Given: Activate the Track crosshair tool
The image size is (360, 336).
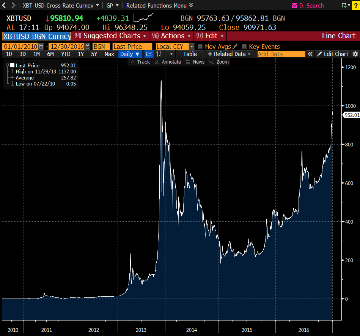Looking at the screenshot, I should (x=141, y=62).
